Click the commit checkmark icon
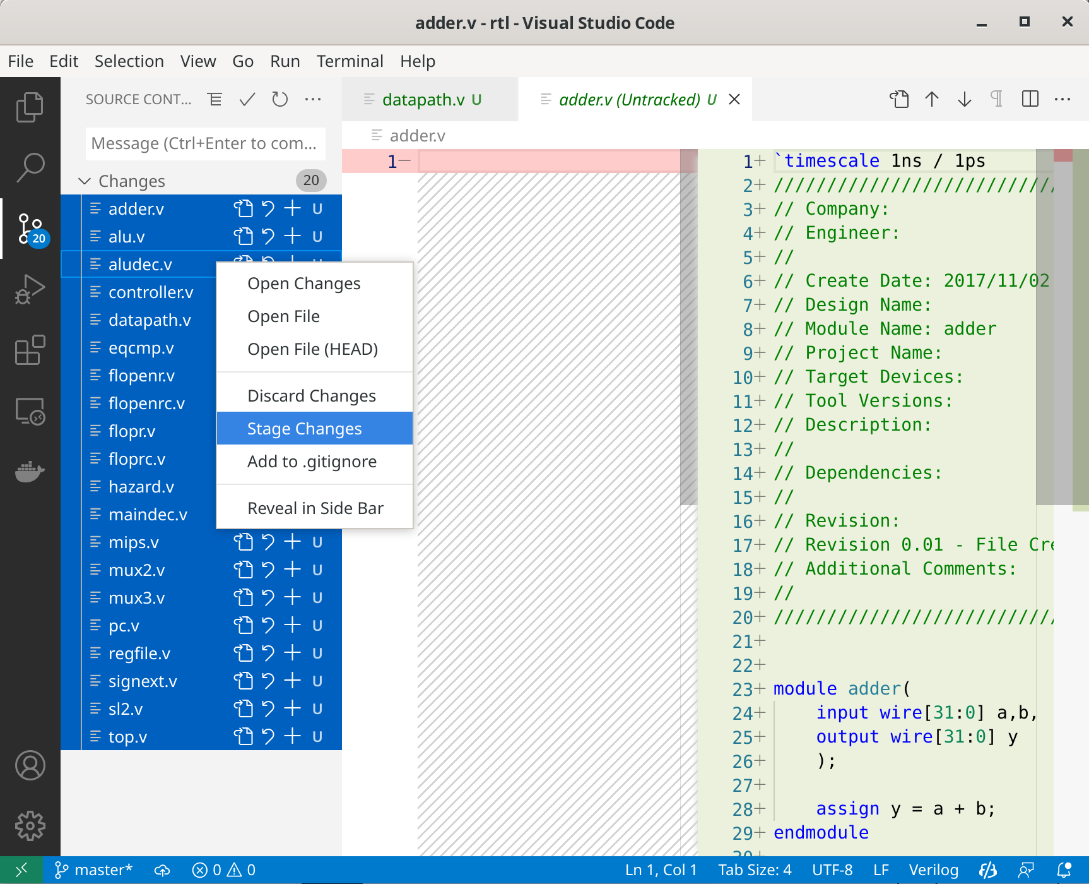Viewport: 1089px width, 884px height. tap(247, 99)
